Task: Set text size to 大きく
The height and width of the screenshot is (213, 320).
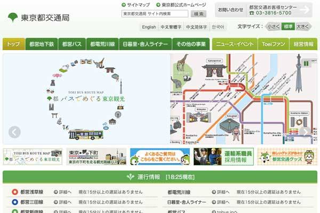Action: click(x=303, y=27)
